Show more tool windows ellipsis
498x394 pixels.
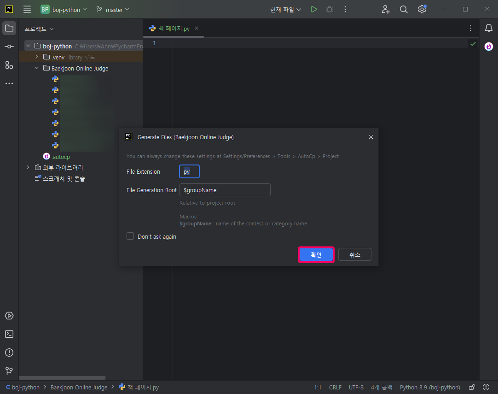(9, 83)
